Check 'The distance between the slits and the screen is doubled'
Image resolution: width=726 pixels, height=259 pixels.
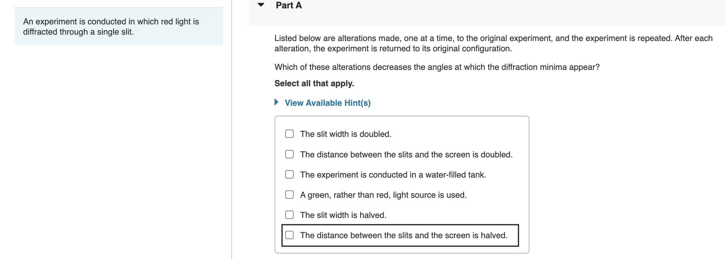[x=289, y=154]
